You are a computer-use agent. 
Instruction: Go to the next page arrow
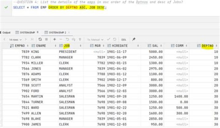26,39
